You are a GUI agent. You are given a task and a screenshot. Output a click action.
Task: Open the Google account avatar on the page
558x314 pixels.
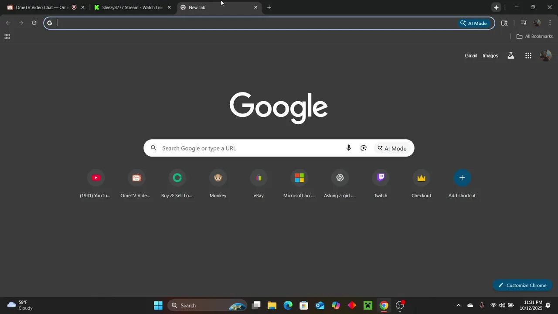pyautogui.click(x=545, y=55)
